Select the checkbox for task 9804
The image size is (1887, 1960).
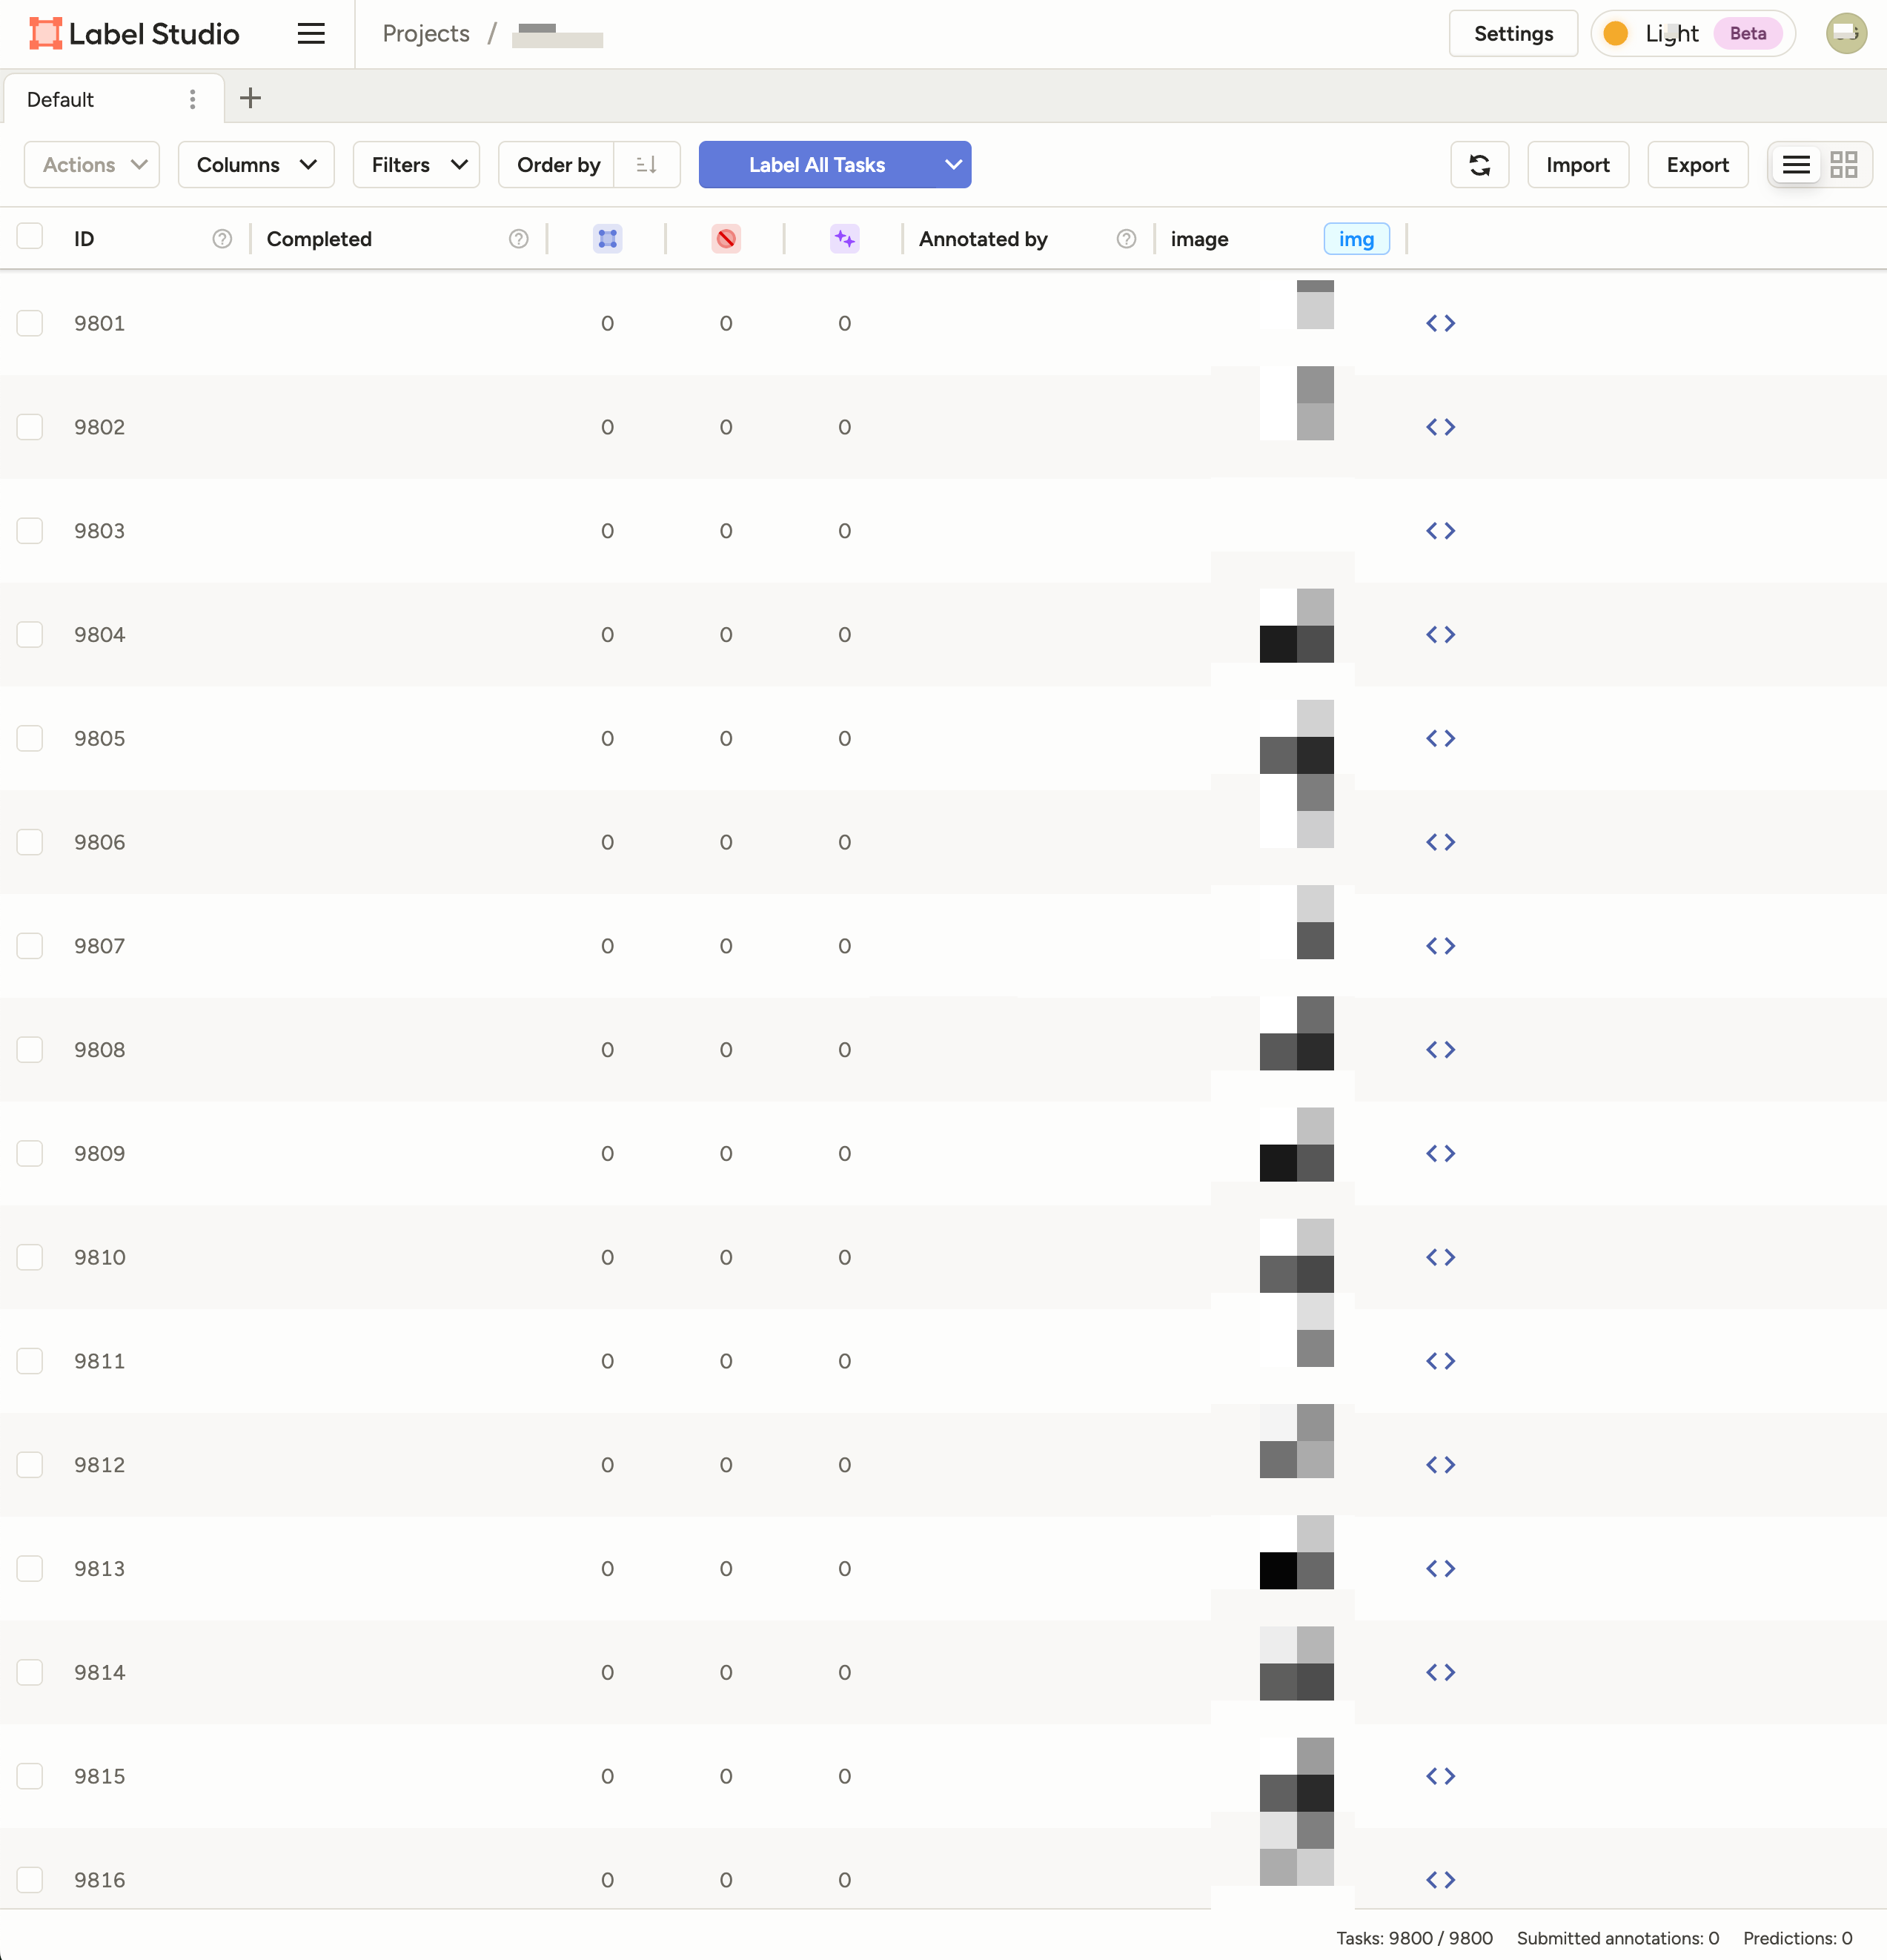pyautogui.click(x=30, y=635)
